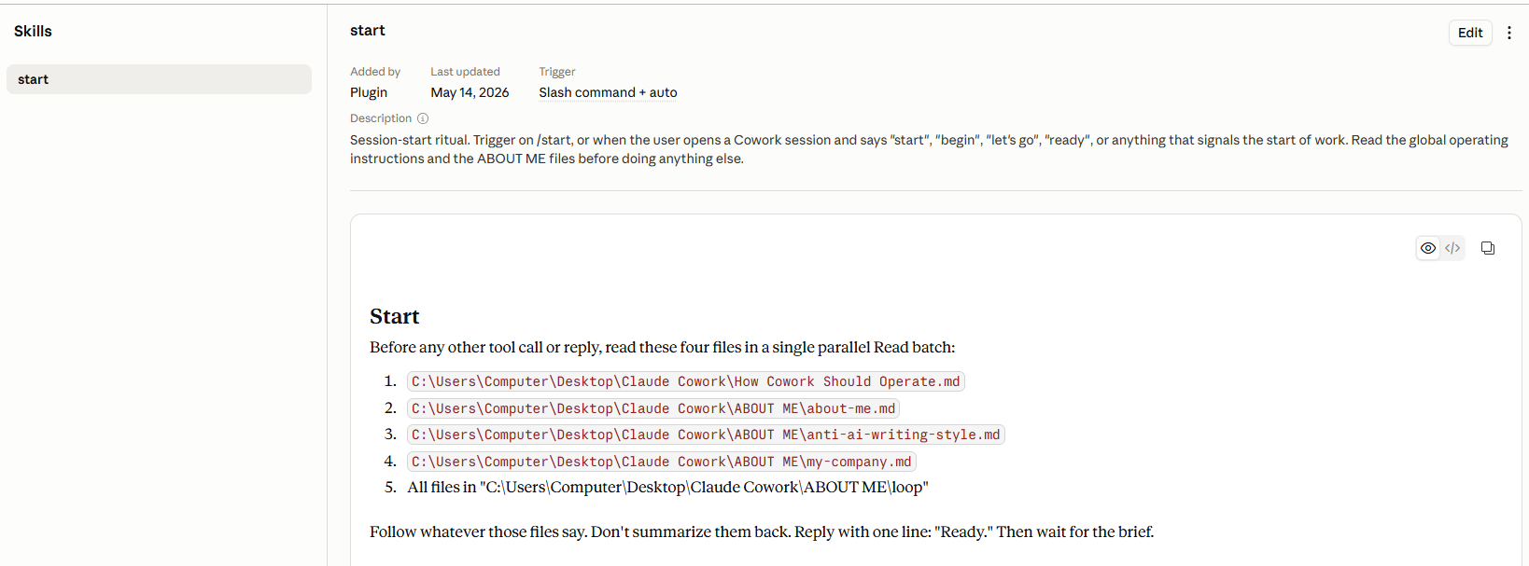Click the start skill title at top
The width and height of the screenshot is (1529, 566).
pos(367,30)
